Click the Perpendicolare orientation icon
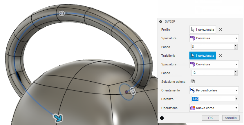The width and height of the screenshot is (244, 125). (x=193, y=90)
